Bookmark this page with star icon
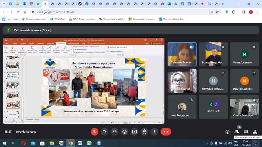262x147 pixels. pyautogui.click(x=217, y=12)
